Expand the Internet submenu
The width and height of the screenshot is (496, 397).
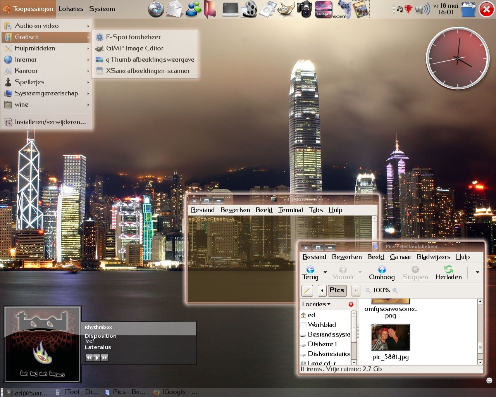click(x=46, y=59)
